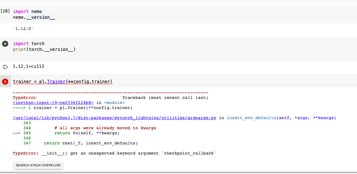This screenshot has height=174, width=357.
Task: Click the Search Stack Overflow button
Action: [x=38, y=165]
